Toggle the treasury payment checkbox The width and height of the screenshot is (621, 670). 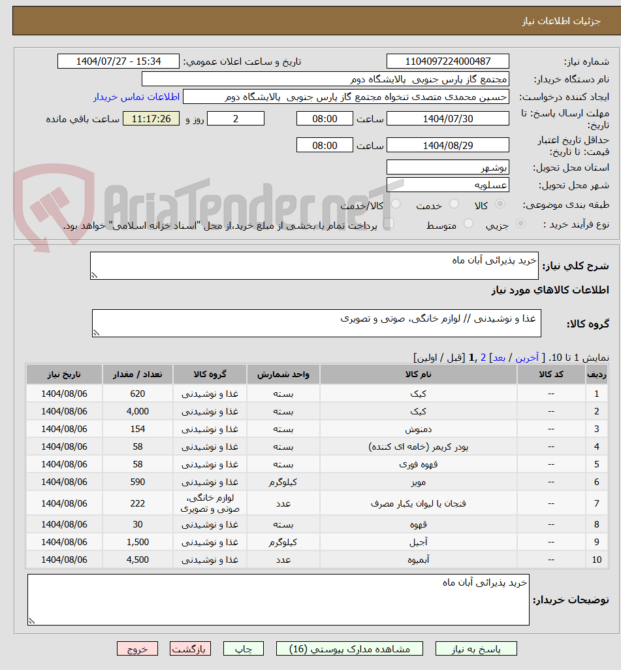(389, 222)
